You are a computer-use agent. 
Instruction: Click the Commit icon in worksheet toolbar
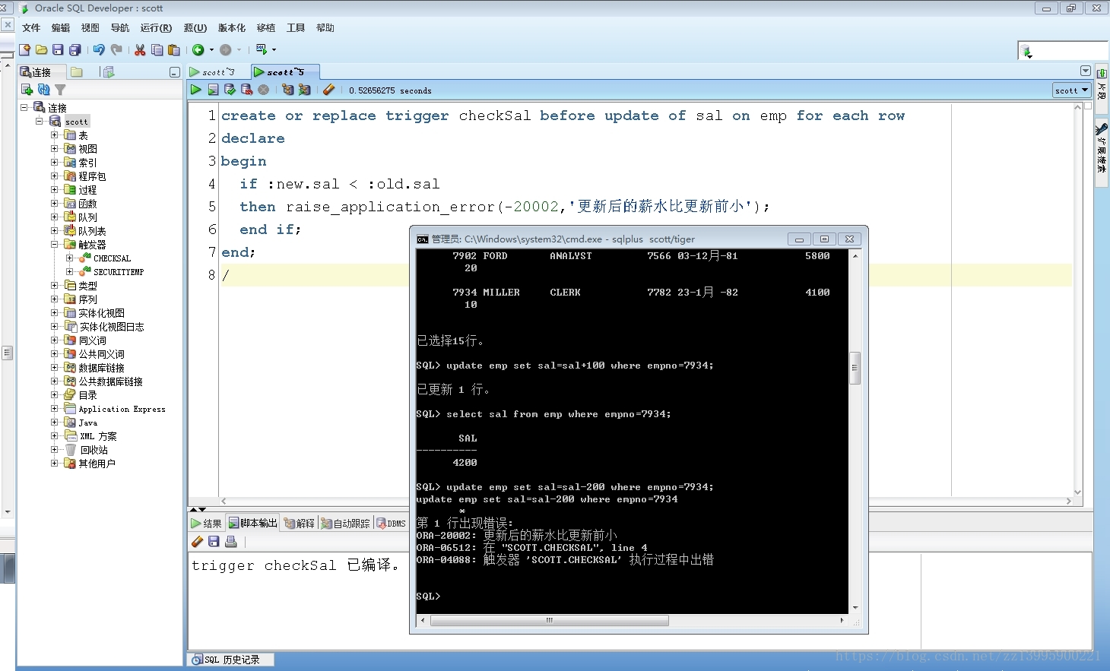tap(230, 90)
